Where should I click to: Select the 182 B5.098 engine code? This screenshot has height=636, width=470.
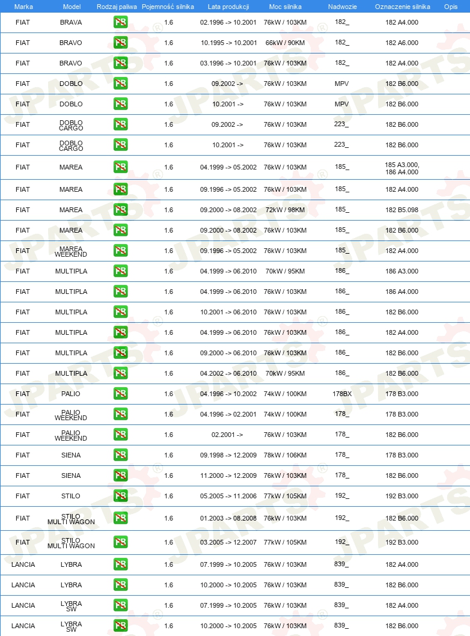(402, 210)
